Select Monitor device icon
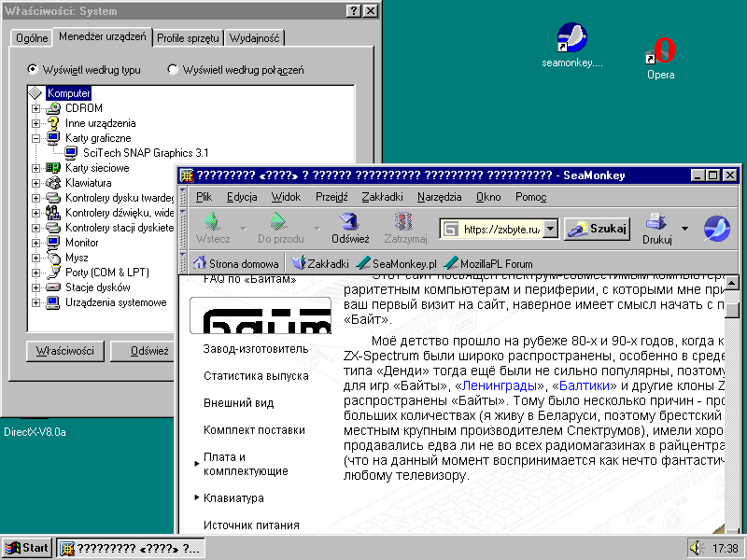 (53, 243)
